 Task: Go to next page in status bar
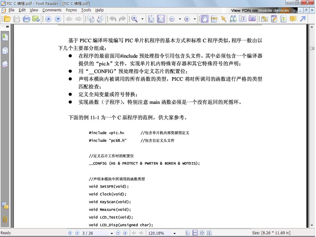[x=118, y=233]
